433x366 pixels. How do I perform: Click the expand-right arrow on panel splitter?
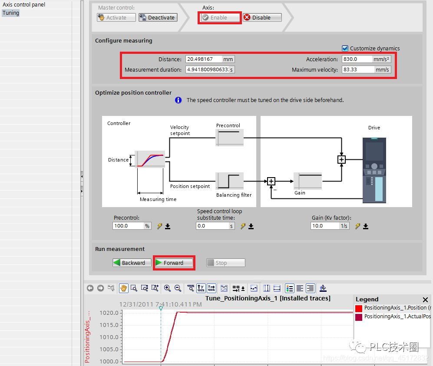82,191
